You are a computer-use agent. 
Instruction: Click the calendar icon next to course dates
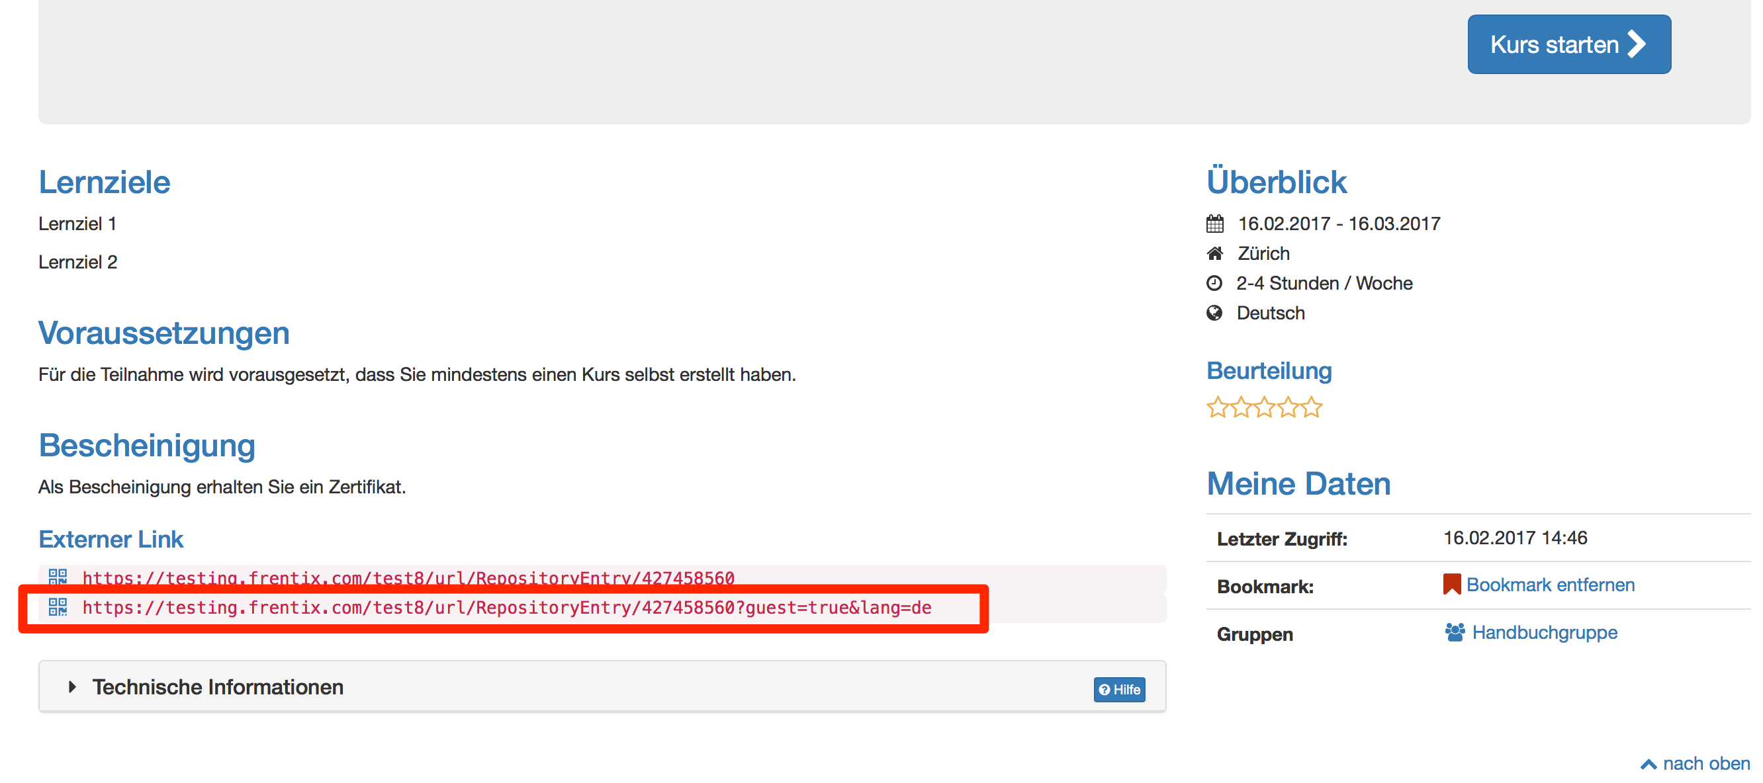click(x=1215, y=224)
